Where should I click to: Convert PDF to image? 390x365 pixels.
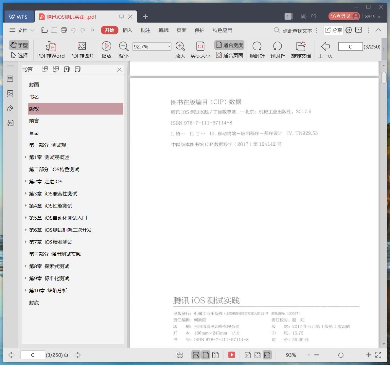pyautogui.click(x=82, y=50)
